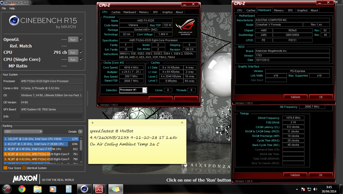343x194 pixels.
Task: Select CPU tab in Mainboard CPU-Z window
Action: tap(240, 10)
